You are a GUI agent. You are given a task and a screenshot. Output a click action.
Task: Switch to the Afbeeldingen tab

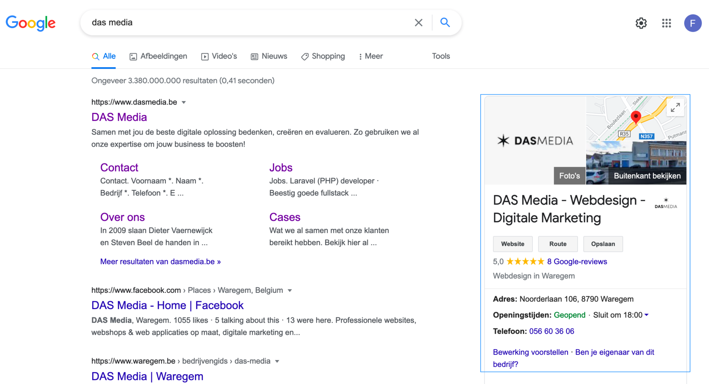158,56
